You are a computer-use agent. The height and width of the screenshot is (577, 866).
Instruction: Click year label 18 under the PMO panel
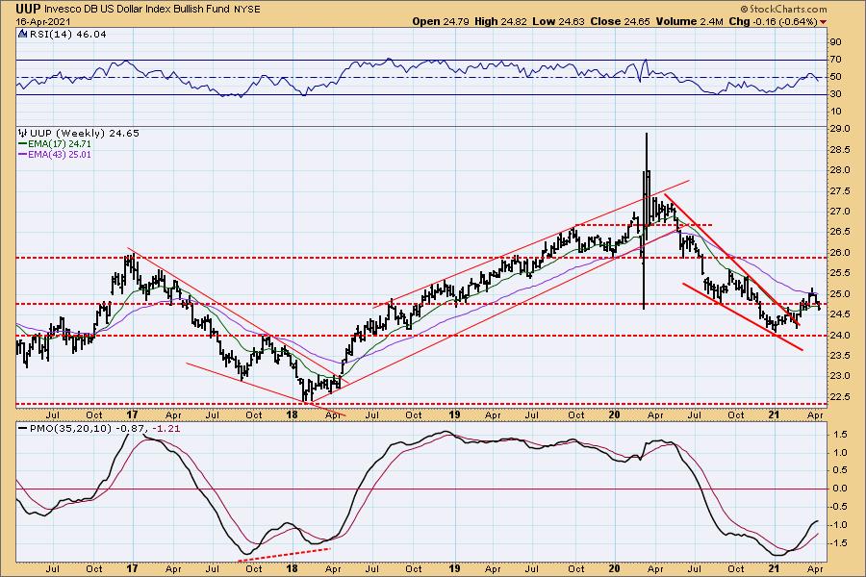pyautogui.click(x=293, y=568)
